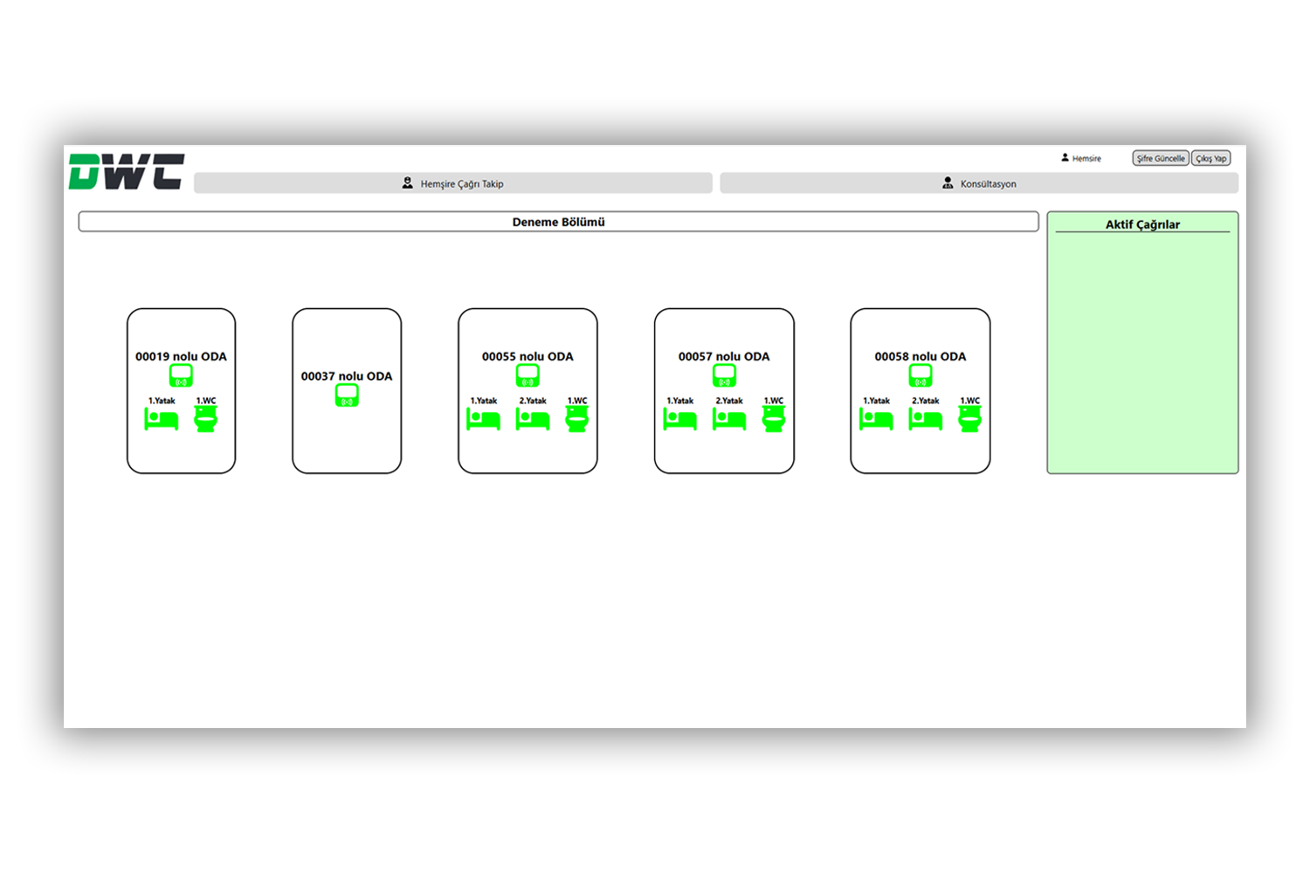Screen dimensions: 1310x873
Task: Click the 1.WC toilet icon in room 00055
Action: (577, 420)
